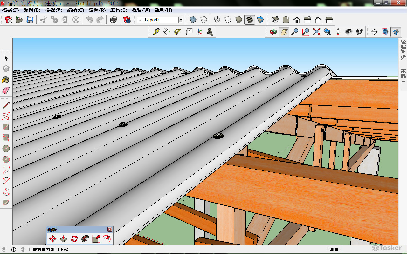Select the Push/Pull tool in edit toolbar

tap(64, 239)
